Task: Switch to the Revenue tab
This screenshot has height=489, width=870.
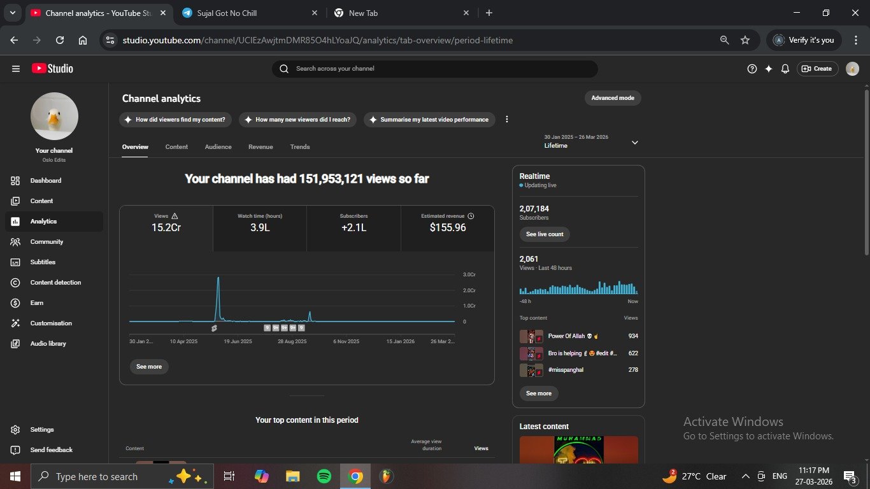Action: point(260,147)
